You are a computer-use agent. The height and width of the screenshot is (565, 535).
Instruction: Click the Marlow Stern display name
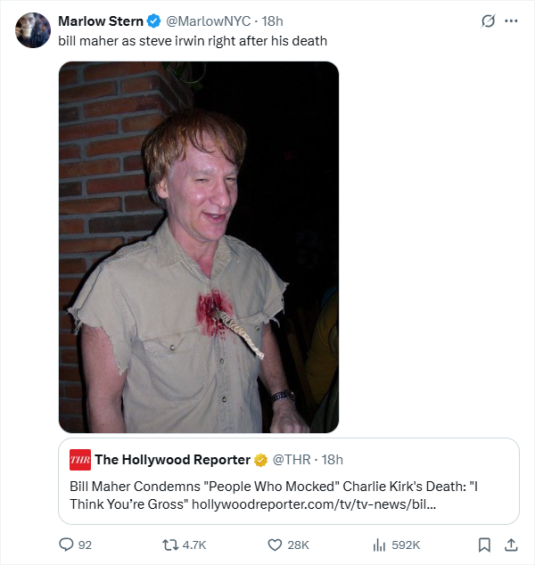101,21
